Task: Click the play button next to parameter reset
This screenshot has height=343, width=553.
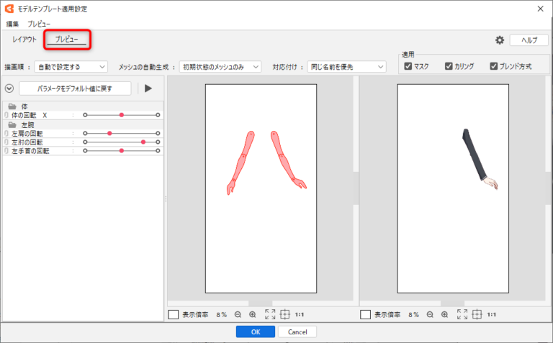Action: click(148, 88)
